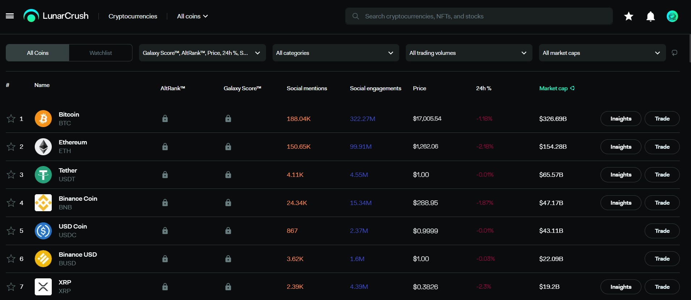Click Bitcoin's AltRank lock icon
Viewport: 691px width, 300px height.
(x=165, y=118)
